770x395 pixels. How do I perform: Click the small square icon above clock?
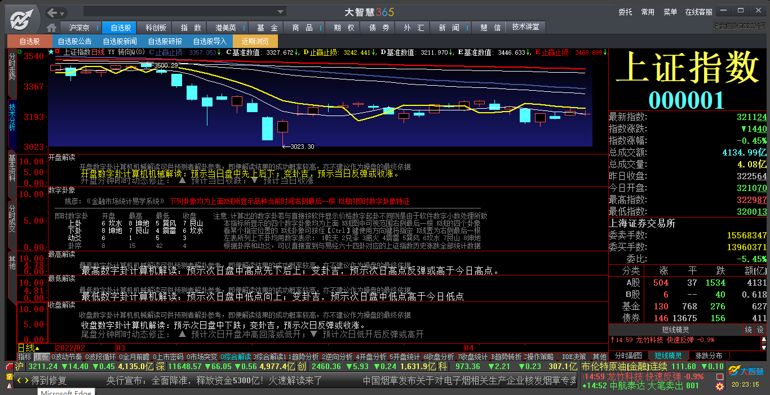coord(719,376)
